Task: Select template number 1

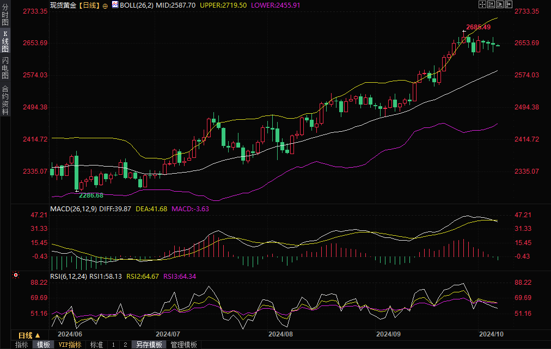Action: [x=113, y=345]
